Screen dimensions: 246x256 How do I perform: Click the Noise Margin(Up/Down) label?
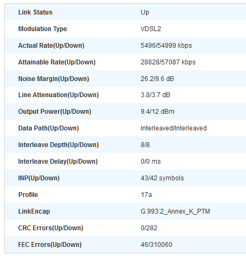tap(54, 79)
